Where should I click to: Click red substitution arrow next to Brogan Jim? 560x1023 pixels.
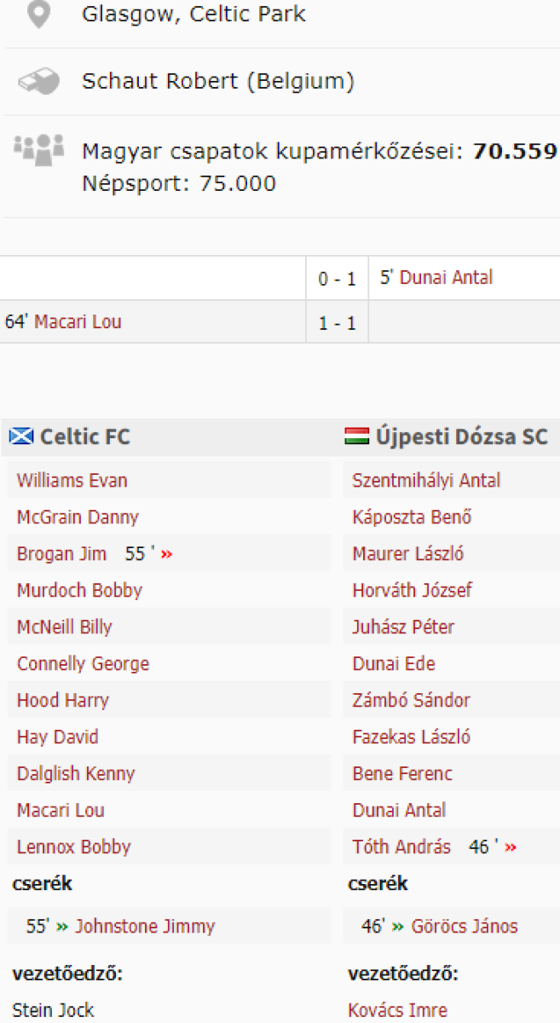(166, 555)
